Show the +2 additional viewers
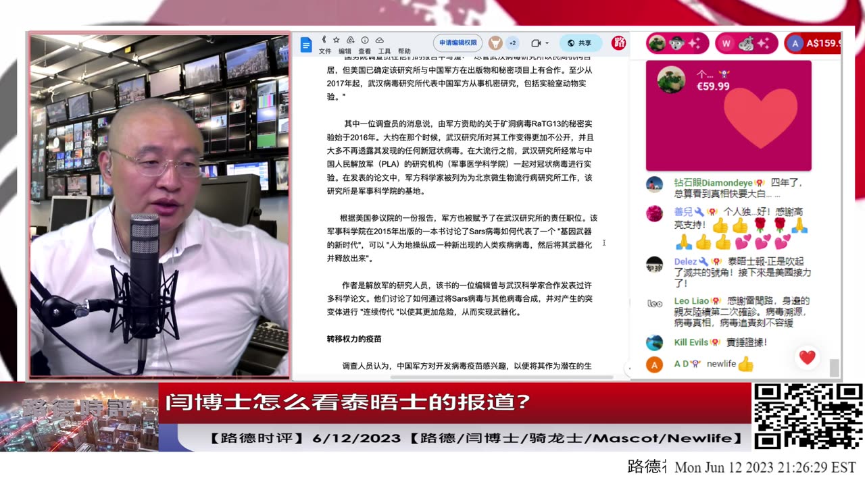 [x=512, y=43]
